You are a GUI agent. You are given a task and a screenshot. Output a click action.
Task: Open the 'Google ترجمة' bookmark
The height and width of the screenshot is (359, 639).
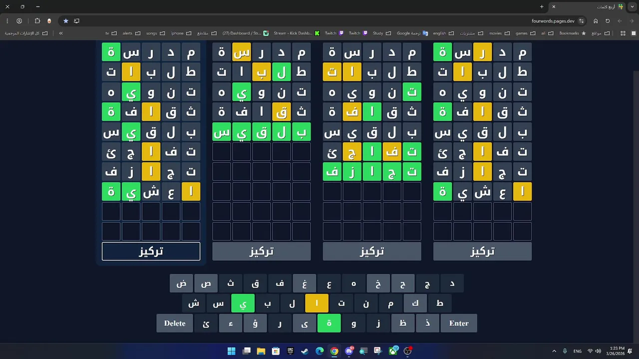(x=412, y=33)
